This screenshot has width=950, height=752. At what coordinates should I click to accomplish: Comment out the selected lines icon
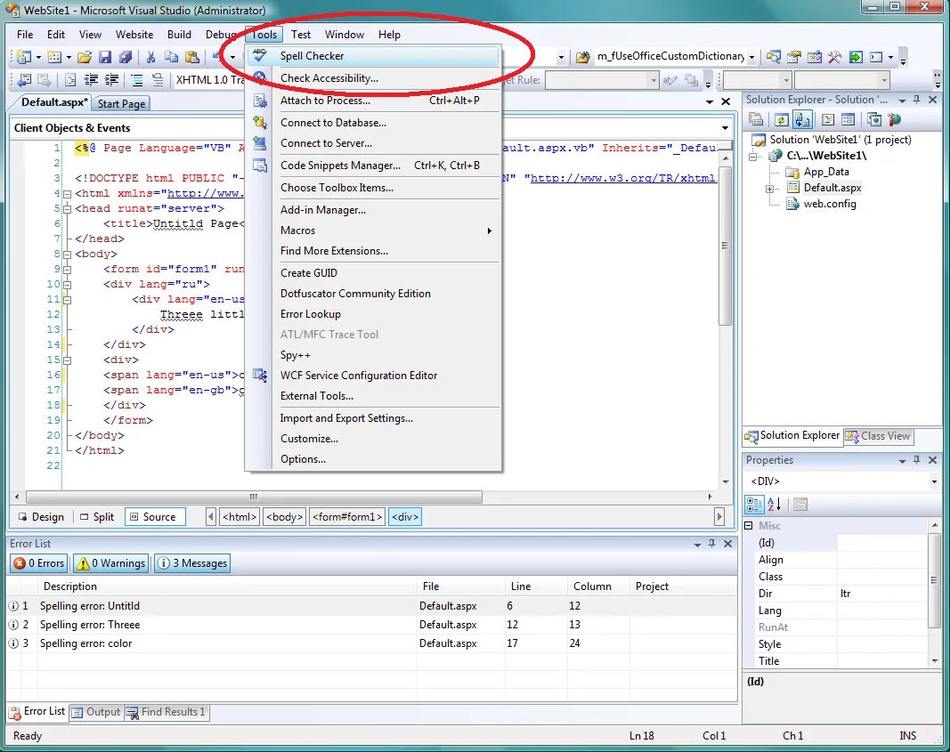tap(137, 80)
